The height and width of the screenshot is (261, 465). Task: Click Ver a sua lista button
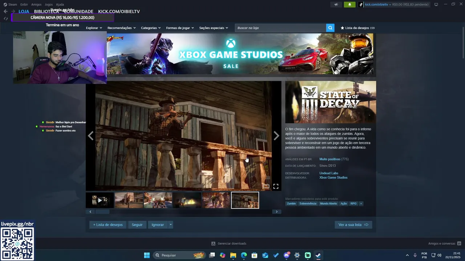[353, 225]
